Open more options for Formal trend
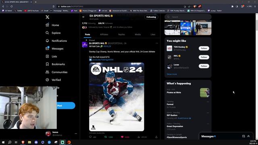 208,102
